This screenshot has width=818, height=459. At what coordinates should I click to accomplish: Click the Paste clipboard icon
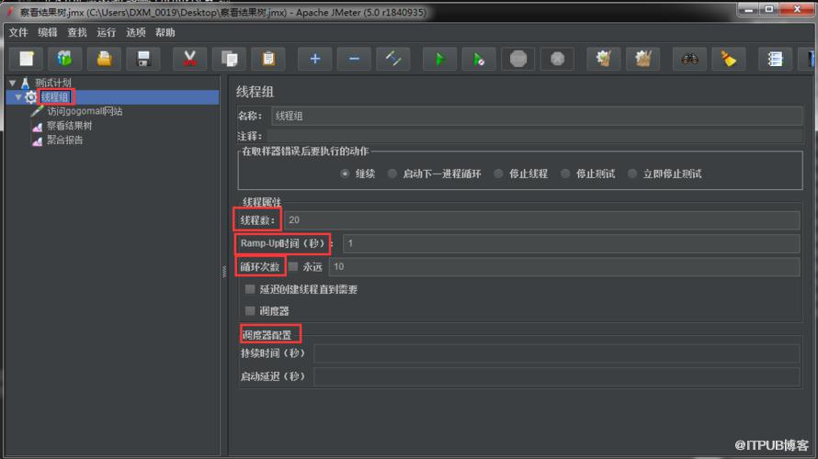tap(268, 59)
